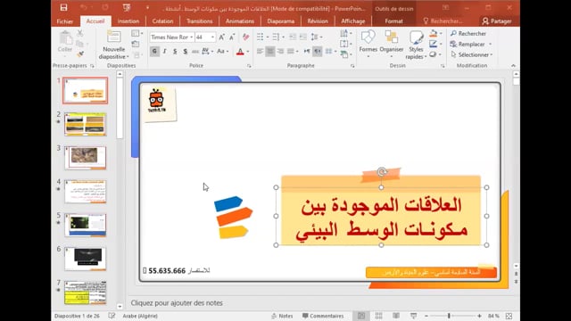This screenshot has width=571, height=321.
Task: Switch to Slide Sorter view in status bar
Action: [x=378, y=316]
